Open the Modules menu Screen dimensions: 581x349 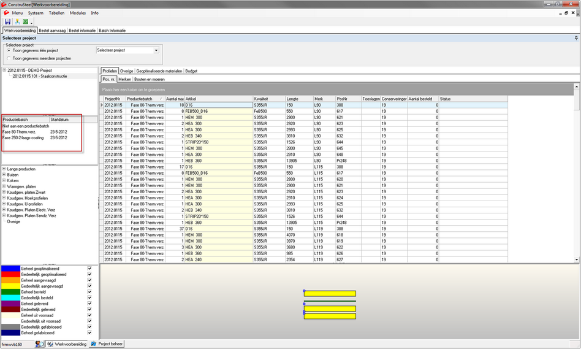point(78,13)
